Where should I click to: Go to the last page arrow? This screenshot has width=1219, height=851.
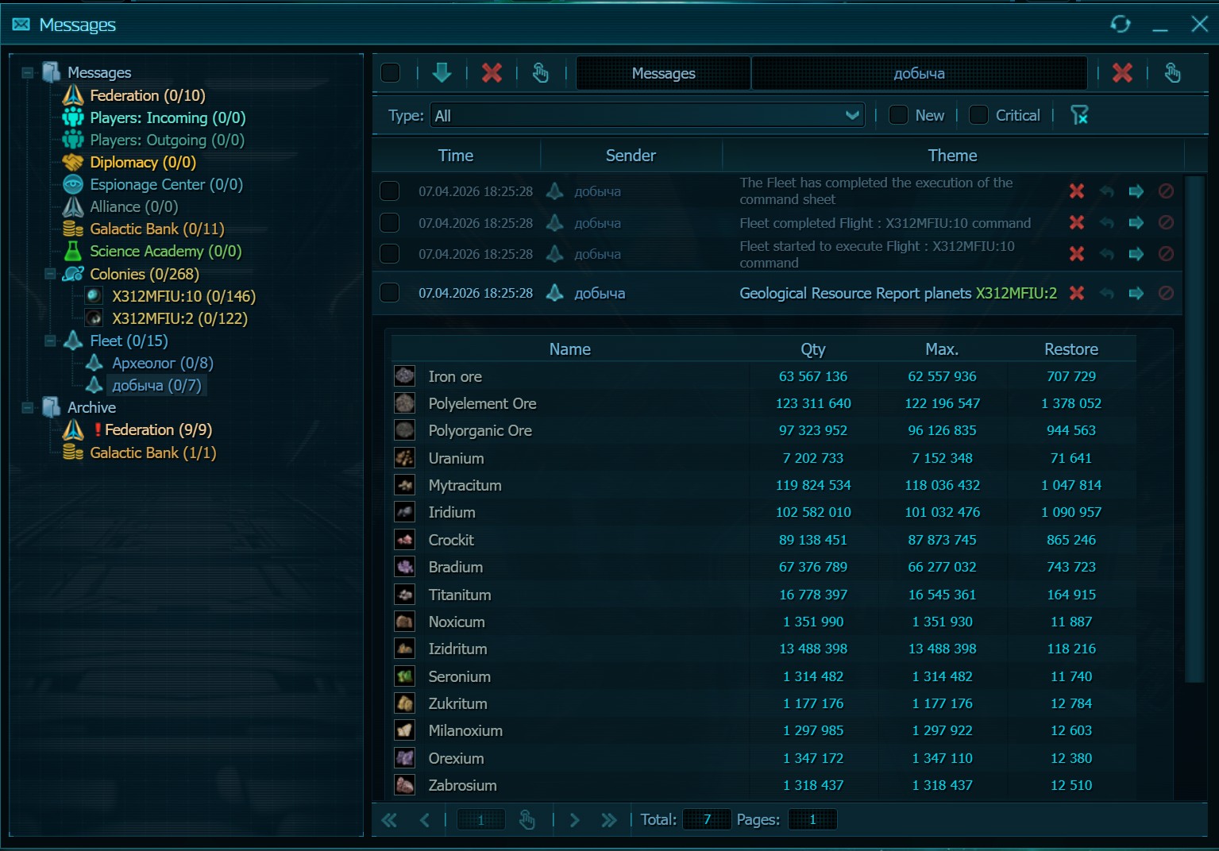(x=608, y=820)
